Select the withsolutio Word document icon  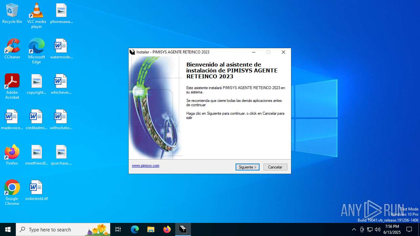click(x=61, y=120)
